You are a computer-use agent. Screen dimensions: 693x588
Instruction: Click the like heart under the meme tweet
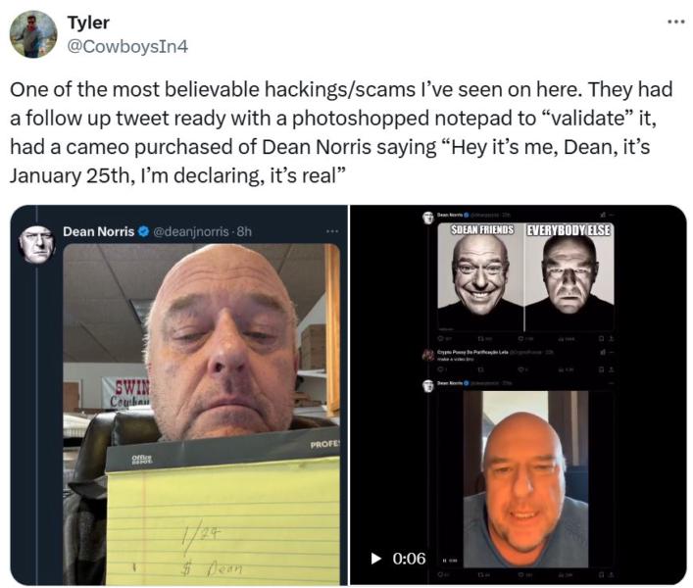[x=522, y=339]
